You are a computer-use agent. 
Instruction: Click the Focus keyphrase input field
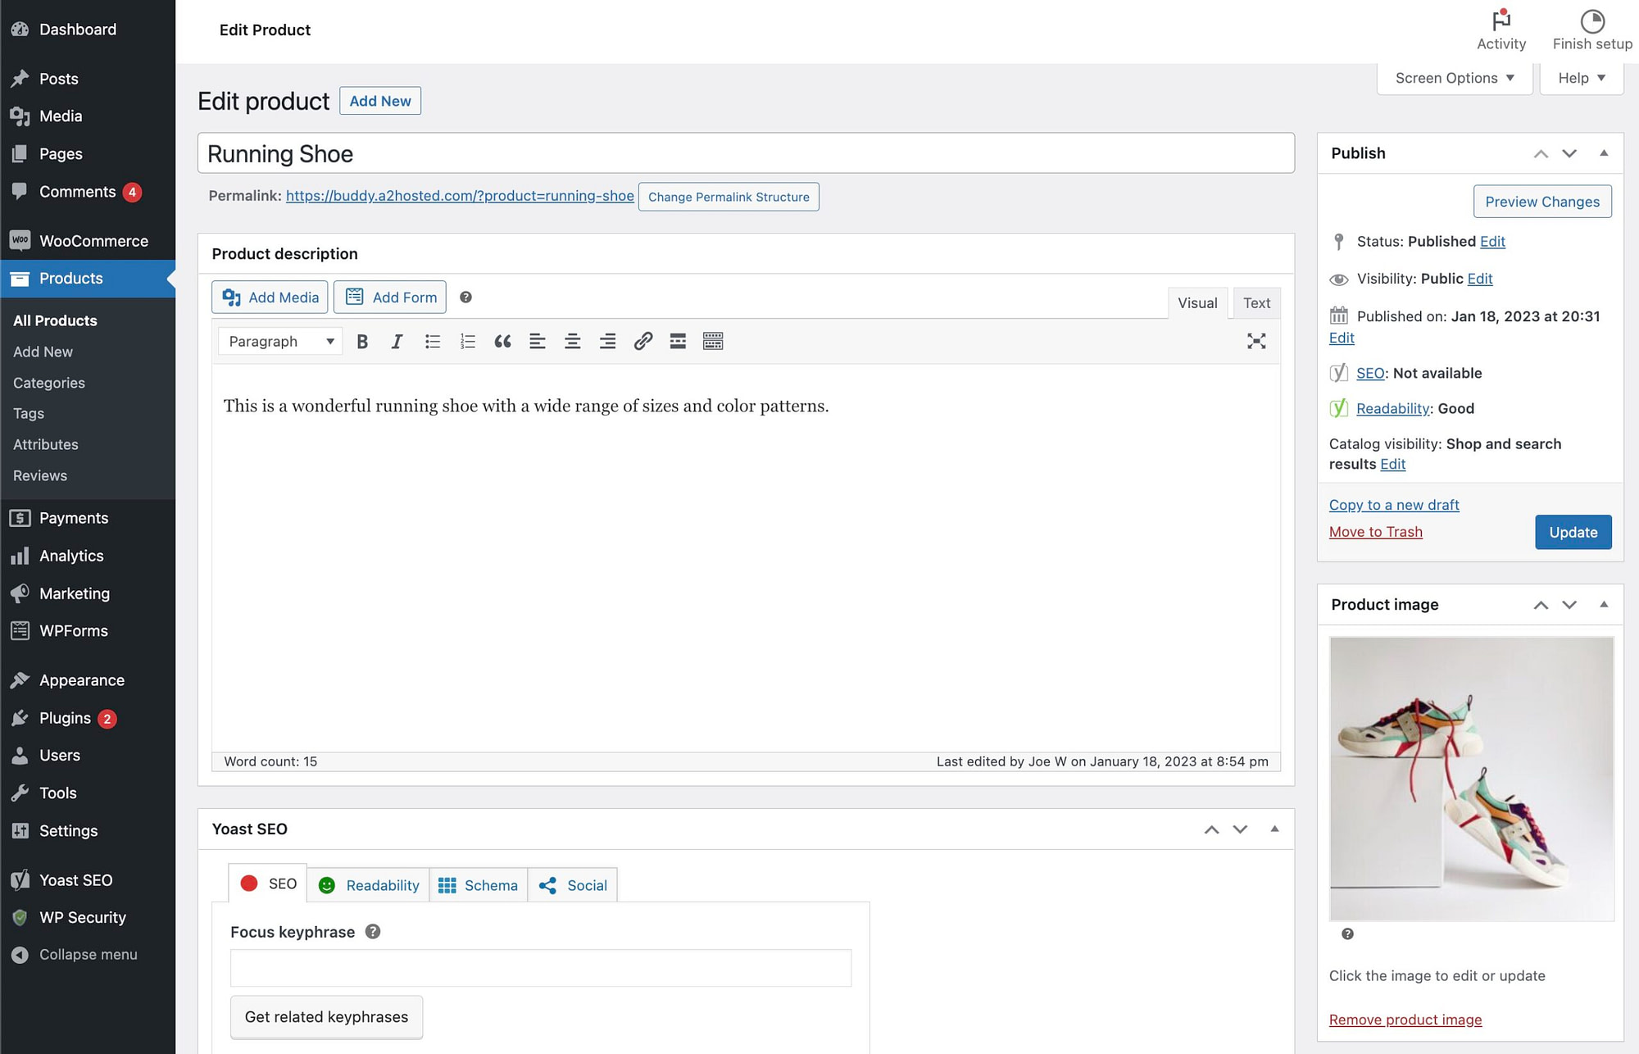pyautogui.click(x=540, y=968)
